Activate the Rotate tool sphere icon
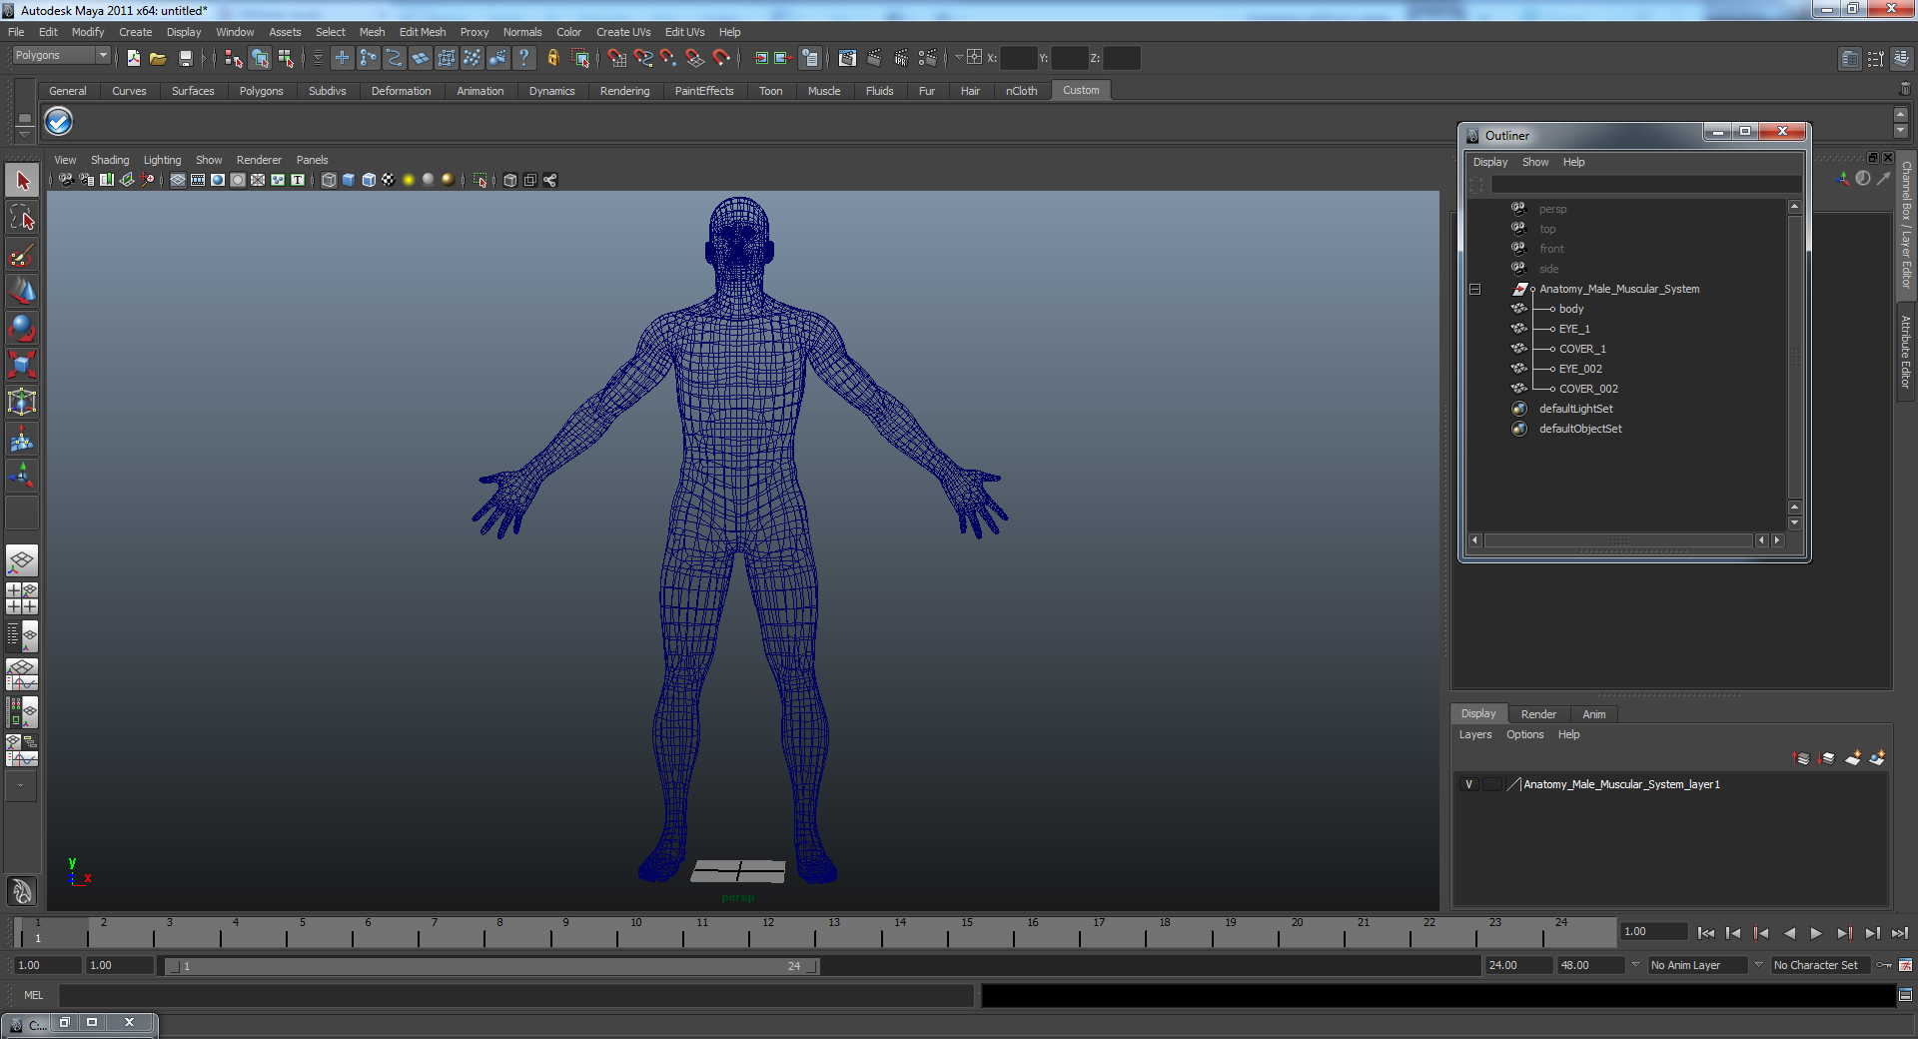This screenshot has width=1918, height=1039. point(22,329)
